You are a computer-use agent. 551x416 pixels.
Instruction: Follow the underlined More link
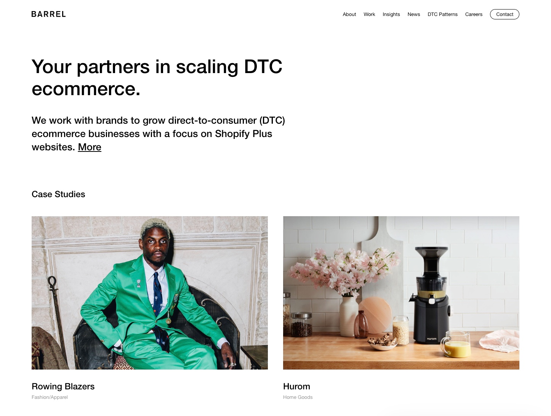tap(90, 147)
